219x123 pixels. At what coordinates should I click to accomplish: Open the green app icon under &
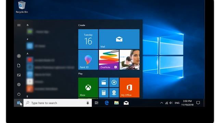(30, 32)
